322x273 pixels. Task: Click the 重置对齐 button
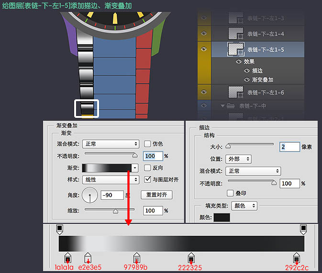pyautogui.click(x=156, y=195)
